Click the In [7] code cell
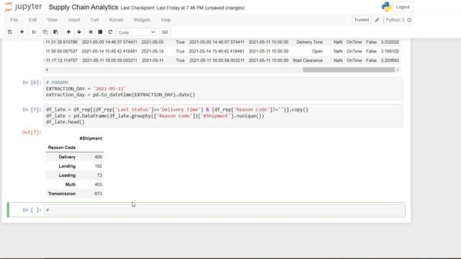Viewport: 461px width, 259px height. 223,116
